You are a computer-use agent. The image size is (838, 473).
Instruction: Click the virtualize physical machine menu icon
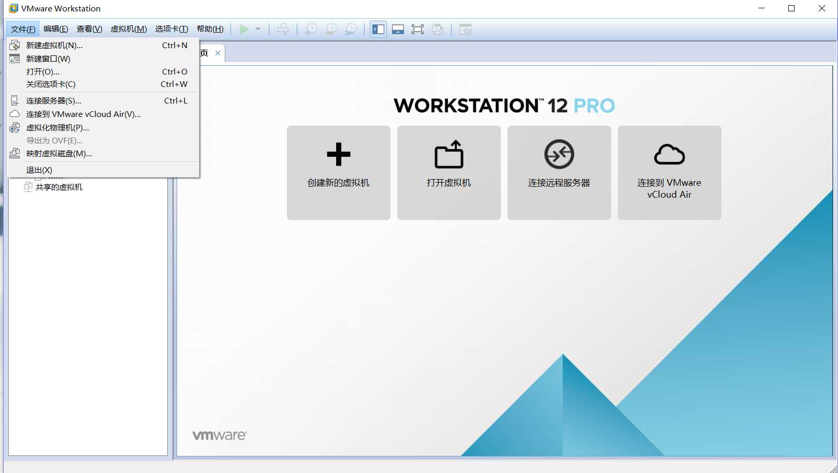tap(15, 127)
